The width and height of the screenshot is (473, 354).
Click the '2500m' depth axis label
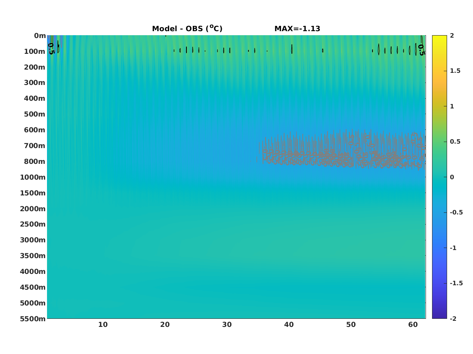pos(33,224)
